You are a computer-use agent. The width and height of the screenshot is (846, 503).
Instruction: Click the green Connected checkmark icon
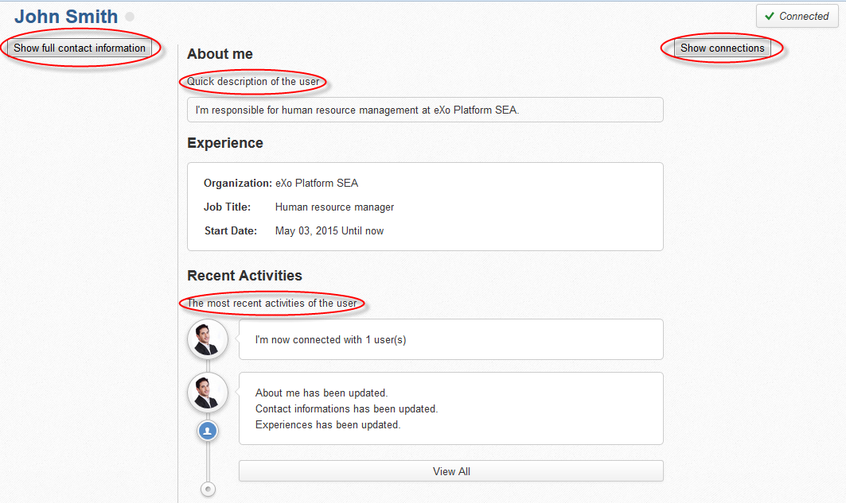click(770, 16)
